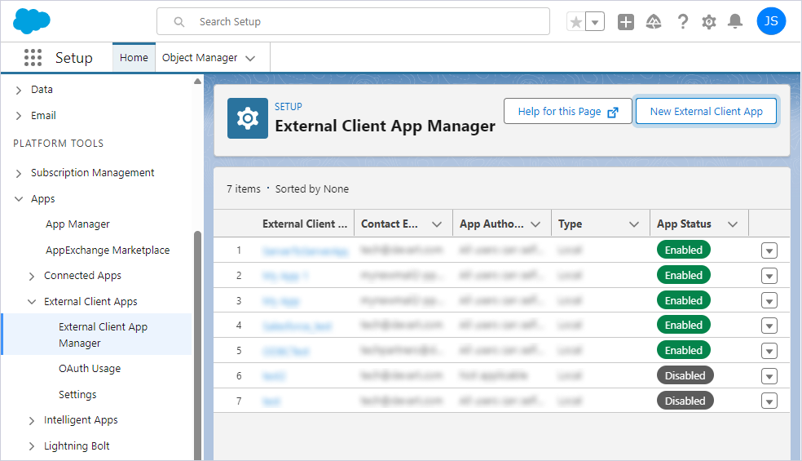This screenshot has height=461, width=802.
Task: Expand the Intelligent Apps node
Action: coord(32,421)
